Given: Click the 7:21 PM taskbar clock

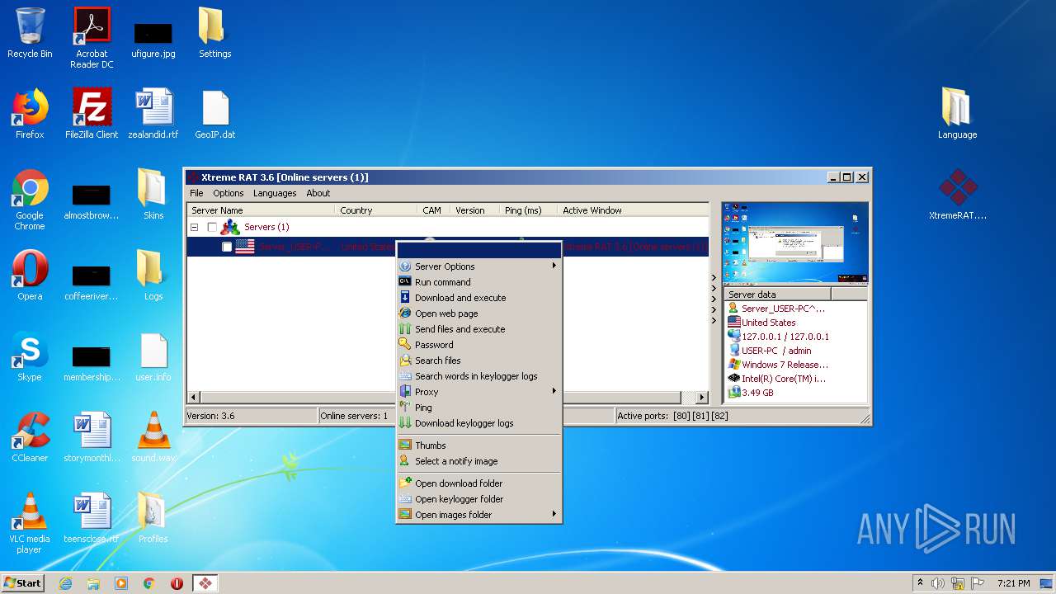Looking at the screenshot, I should click(1013, 583).
